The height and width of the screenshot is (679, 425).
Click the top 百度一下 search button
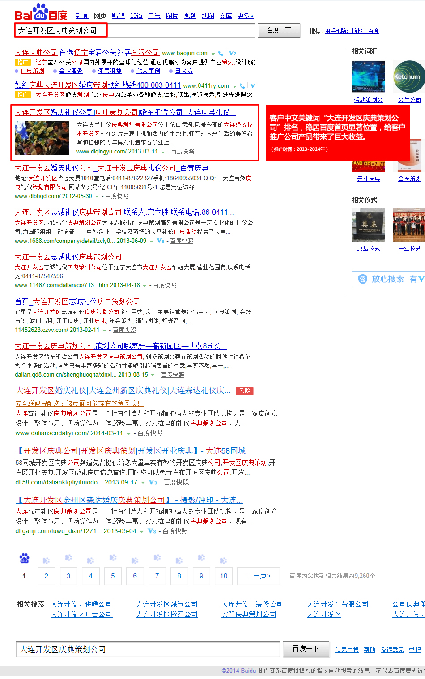[x=279, y=30]
